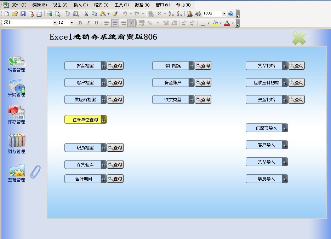Open the 采购管理 sidebar icon

pyautogui.click(x=17, y=88)
